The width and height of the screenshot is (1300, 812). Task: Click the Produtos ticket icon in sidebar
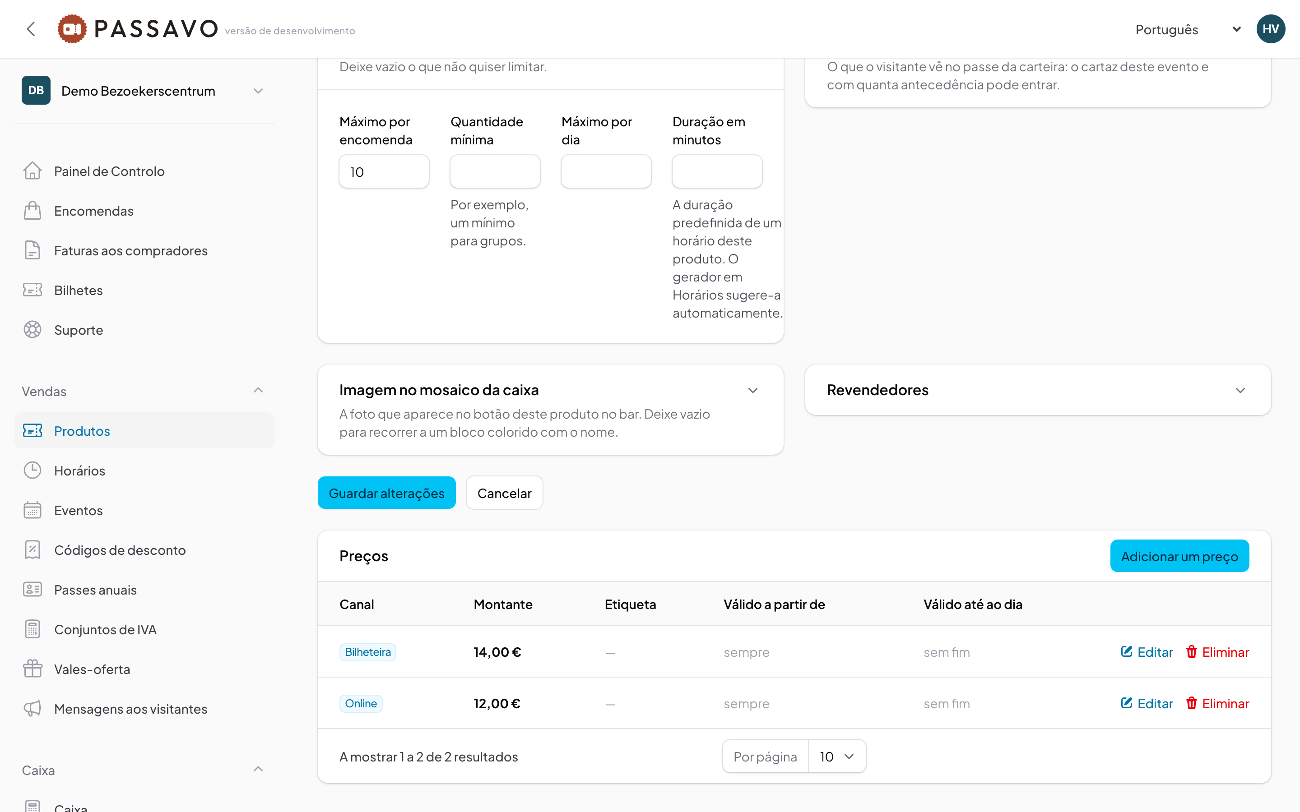click(x=33, y=431)
